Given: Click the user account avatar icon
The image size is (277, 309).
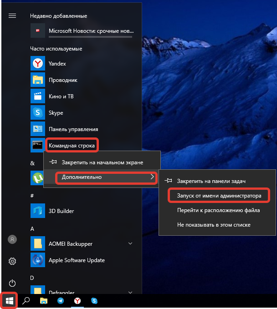Looking at the screenshot, I should click(12, 239).
